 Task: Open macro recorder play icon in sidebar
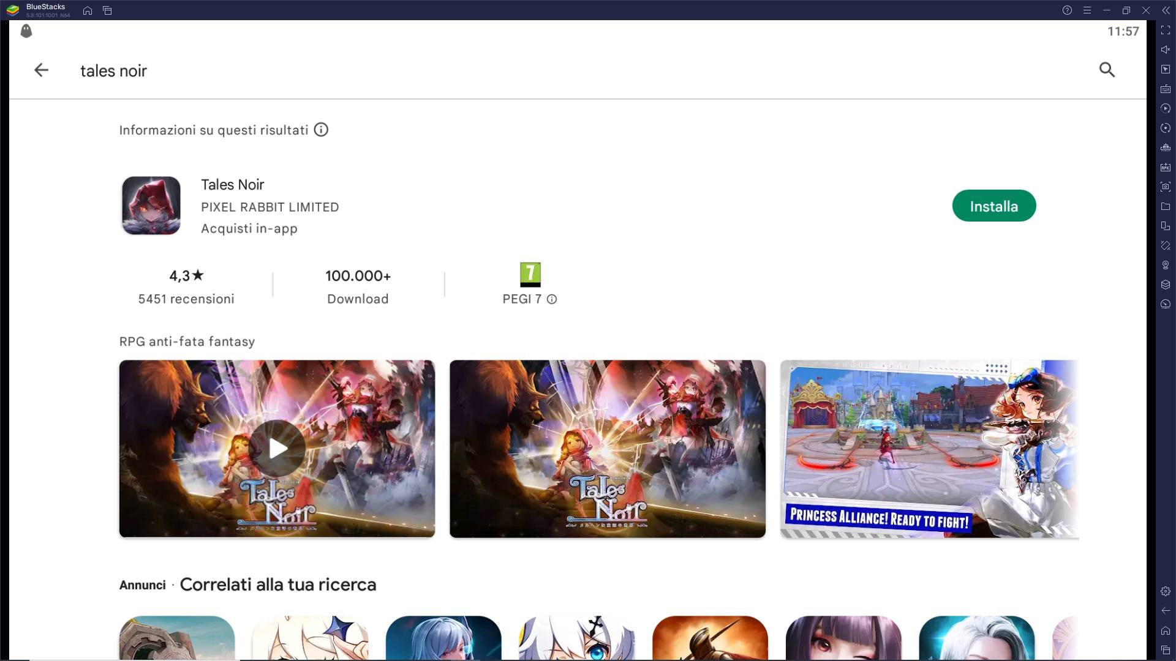point(1165,108)
